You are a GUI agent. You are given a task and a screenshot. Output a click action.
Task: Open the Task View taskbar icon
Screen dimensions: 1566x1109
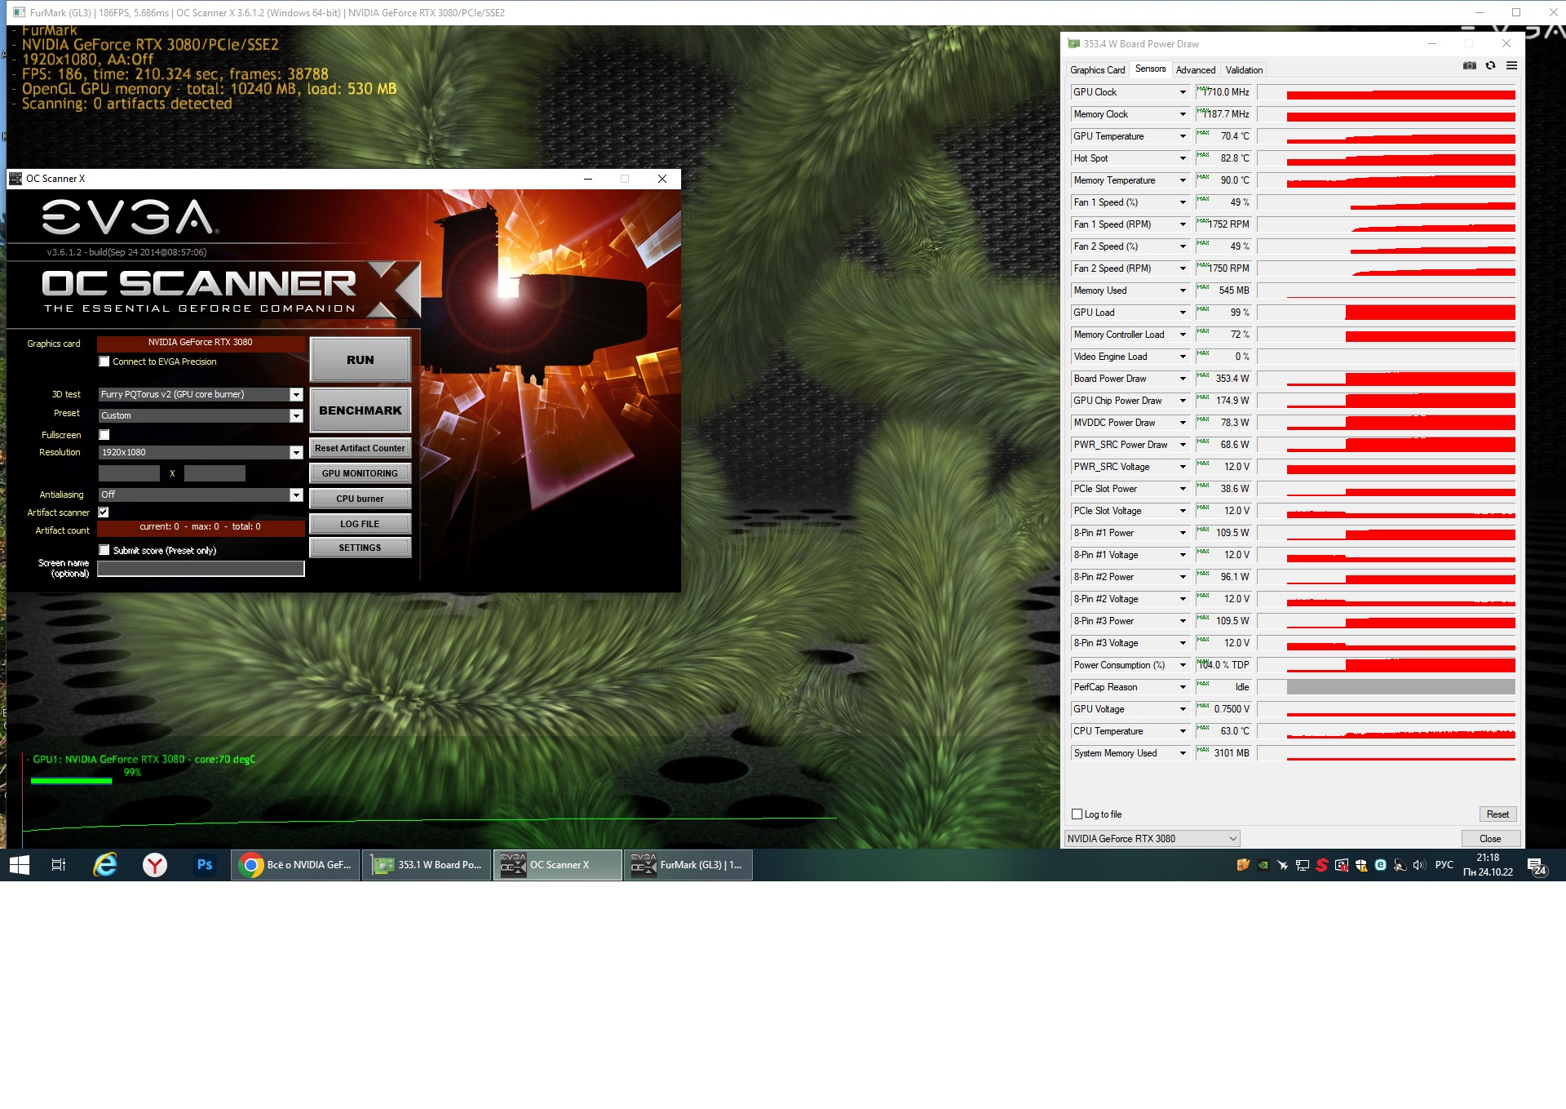[x=58, y=865]
